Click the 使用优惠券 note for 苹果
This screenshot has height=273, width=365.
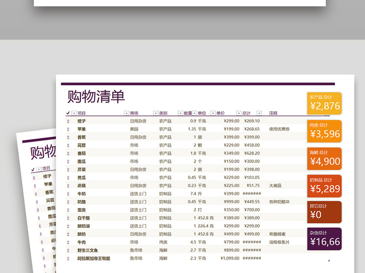[x=279, y=129]
